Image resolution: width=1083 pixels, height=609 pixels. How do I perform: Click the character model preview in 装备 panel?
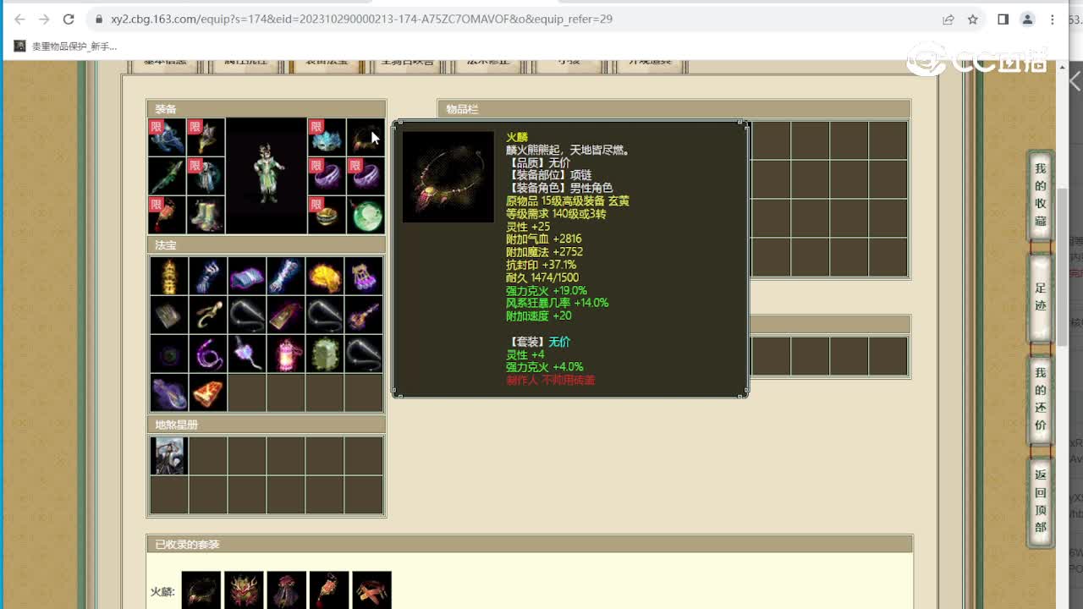pos(267,176)
